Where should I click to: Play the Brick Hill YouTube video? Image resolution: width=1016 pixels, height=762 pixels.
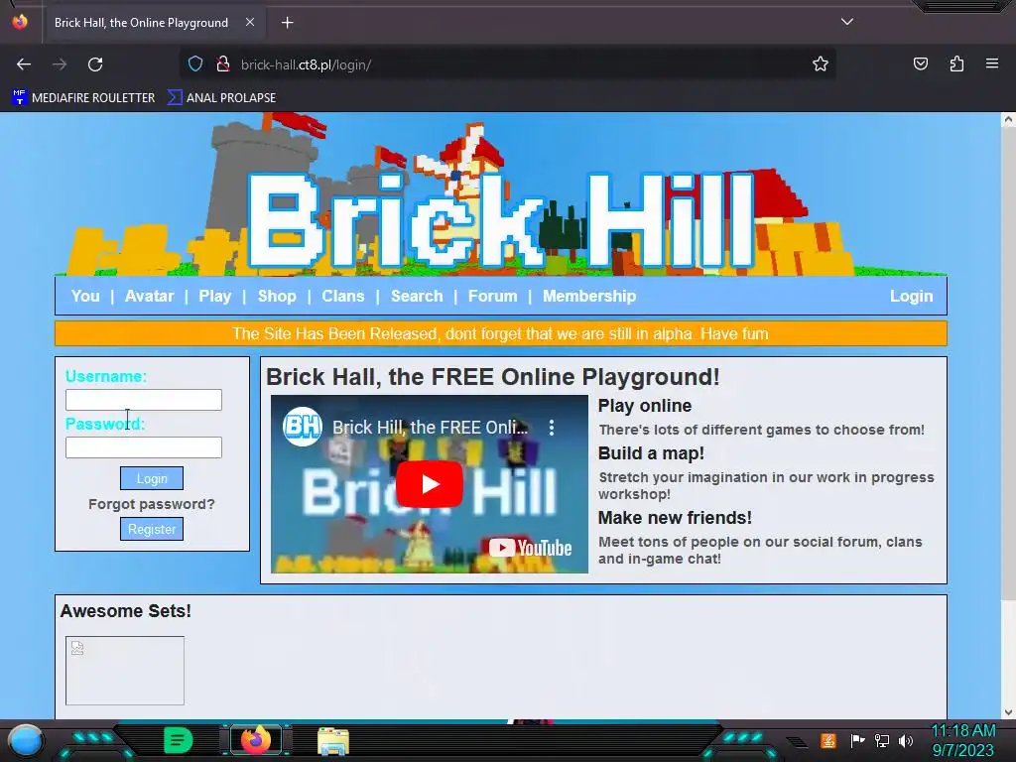pos(429,484)
